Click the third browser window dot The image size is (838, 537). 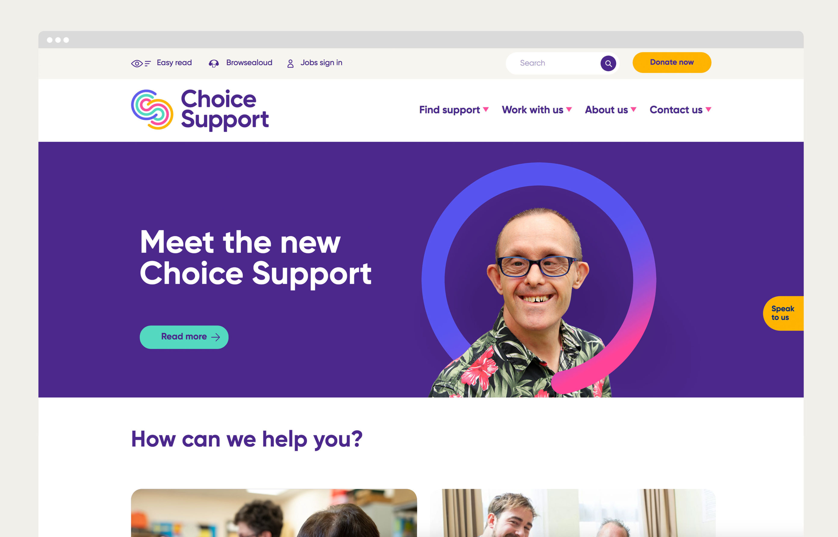(x=66, y=40)
